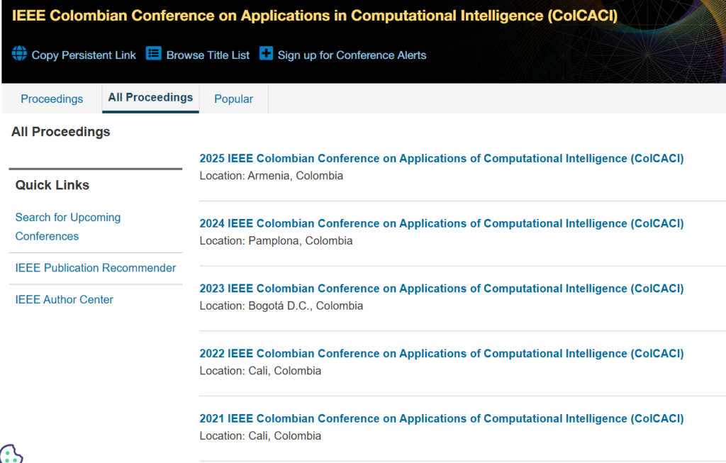
Task: View the 2021 ColCACI proceedings
Action: [x=441, y=419]
